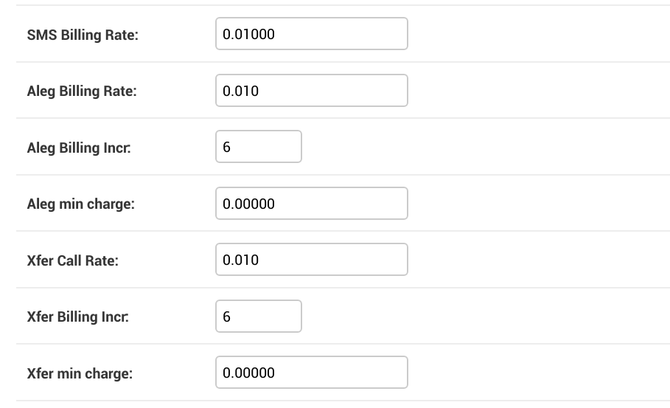Click the "Aleg Billing Rate:" label text

82,91
